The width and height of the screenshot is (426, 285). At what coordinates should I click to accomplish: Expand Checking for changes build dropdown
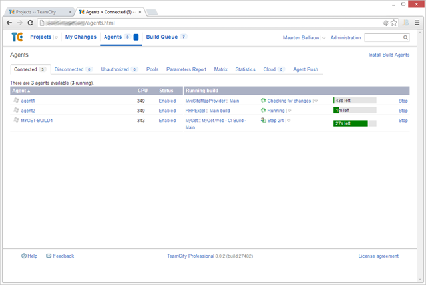pos(316,101)
